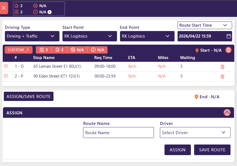Click the drag handle for stop 2 - P

6,76
